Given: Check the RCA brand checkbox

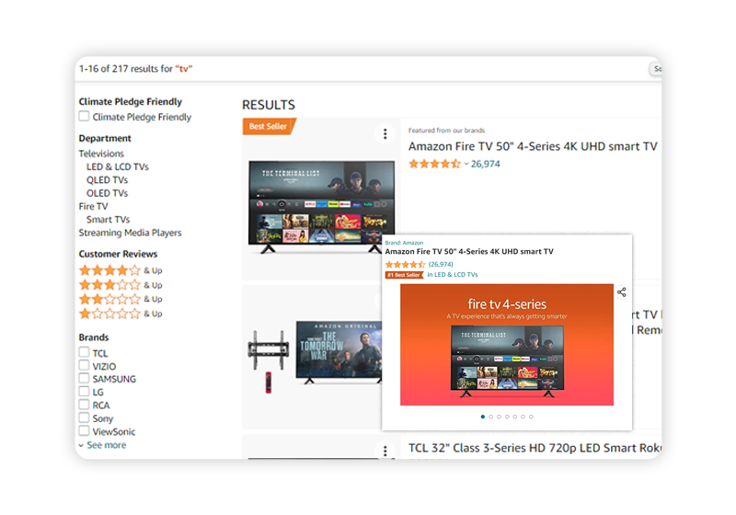Looking at the screenshot, I should (84, 405).
